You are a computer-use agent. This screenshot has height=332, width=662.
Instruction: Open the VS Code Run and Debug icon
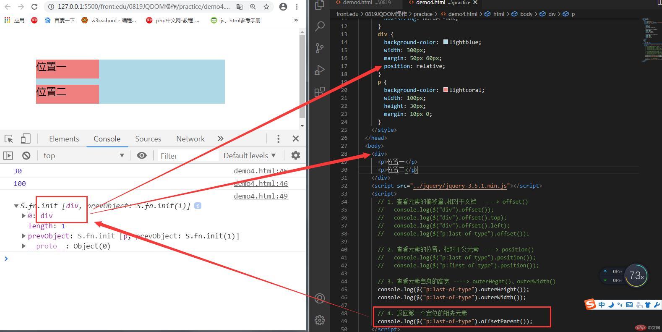click(320, 70)
